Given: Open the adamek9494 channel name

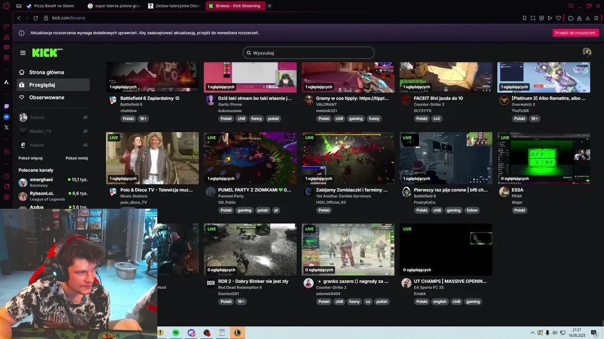Looking at the screenshot, I should click(328, 294).
